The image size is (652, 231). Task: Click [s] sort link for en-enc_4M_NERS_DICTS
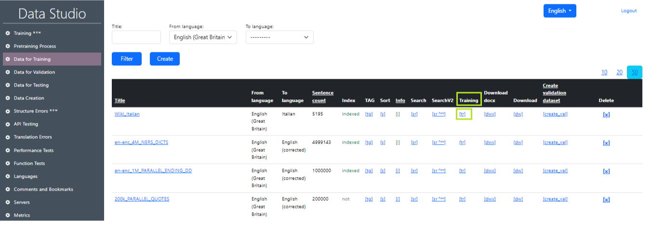pos(383,142)
